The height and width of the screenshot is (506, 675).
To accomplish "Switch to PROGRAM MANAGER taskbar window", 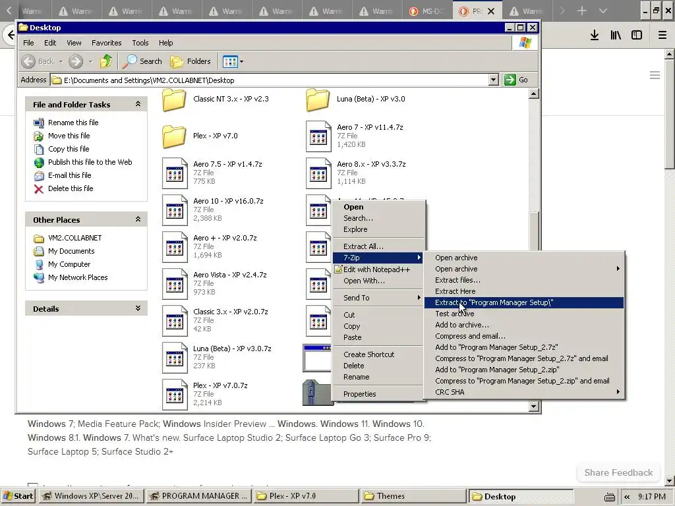I will coord(199,496).
